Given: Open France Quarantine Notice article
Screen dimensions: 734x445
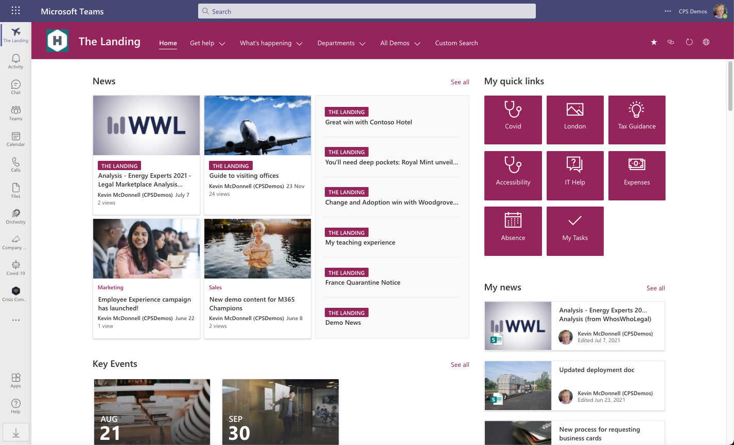Looking at the screenshot, I should click(363, 283).
